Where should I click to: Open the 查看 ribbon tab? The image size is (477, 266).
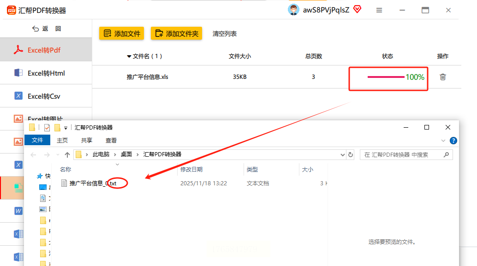[111, 140]
